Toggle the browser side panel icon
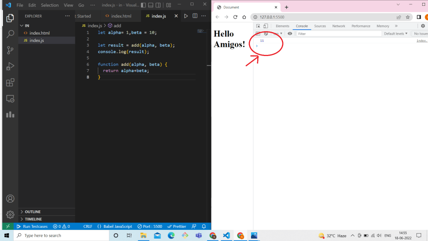428x241 pixels. [x=419, y=17]
